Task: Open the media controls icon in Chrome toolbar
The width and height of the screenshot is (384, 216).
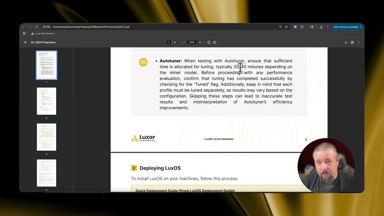Action: (x=311, y=27)
